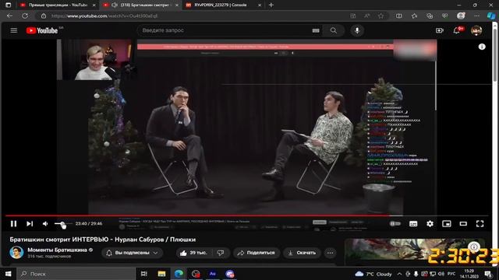Screen dimensions: 499x280
Task: Reload the page
Action: (25, 16)
